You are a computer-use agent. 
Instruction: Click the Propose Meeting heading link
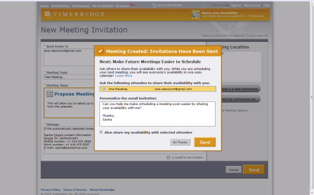pos(74,94)
